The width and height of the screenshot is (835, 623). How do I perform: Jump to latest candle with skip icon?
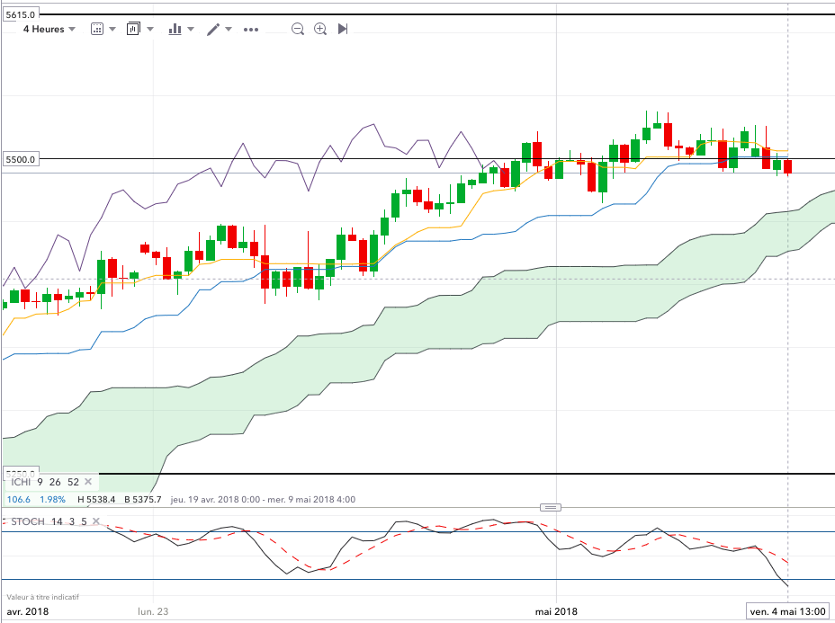pos(343,29)
